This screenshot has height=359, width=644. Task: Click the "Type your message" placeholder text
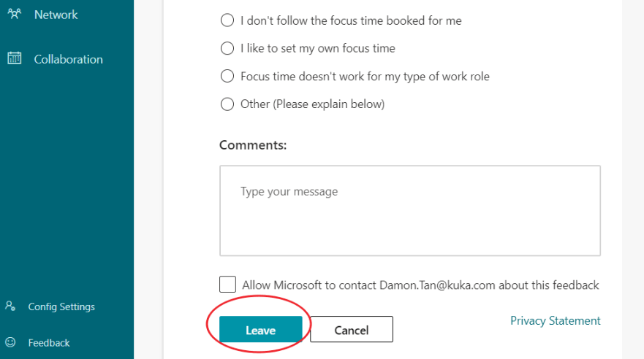(289, 192)
